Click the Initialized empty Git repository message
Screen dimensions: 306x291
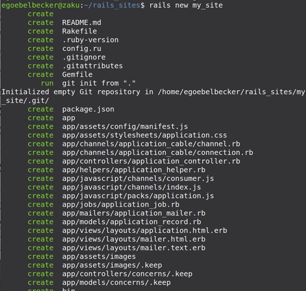153,96
